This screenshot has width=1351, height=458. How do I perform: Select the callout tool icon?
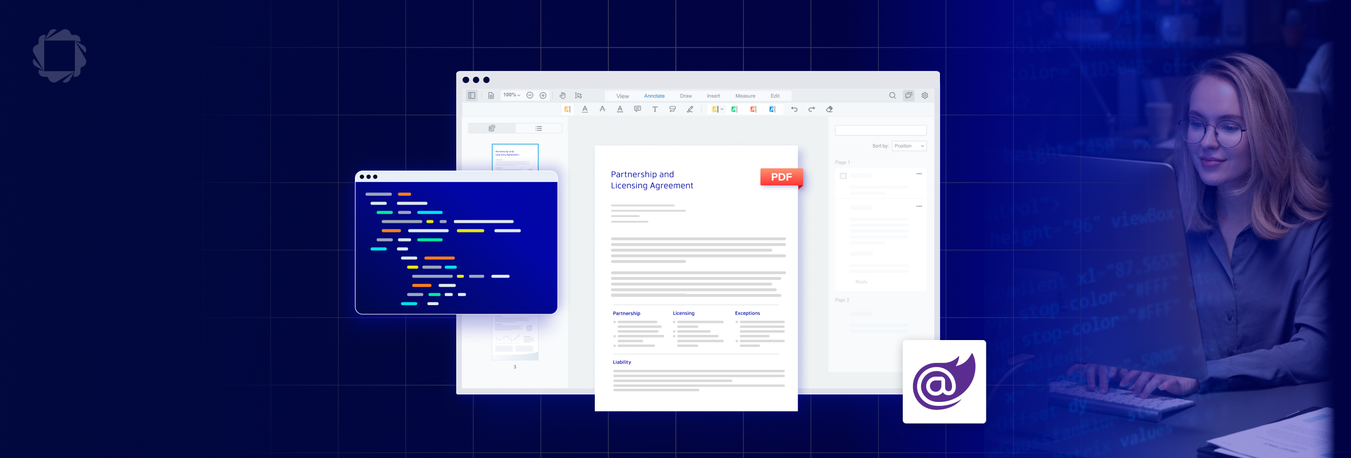tap(673, 109)
